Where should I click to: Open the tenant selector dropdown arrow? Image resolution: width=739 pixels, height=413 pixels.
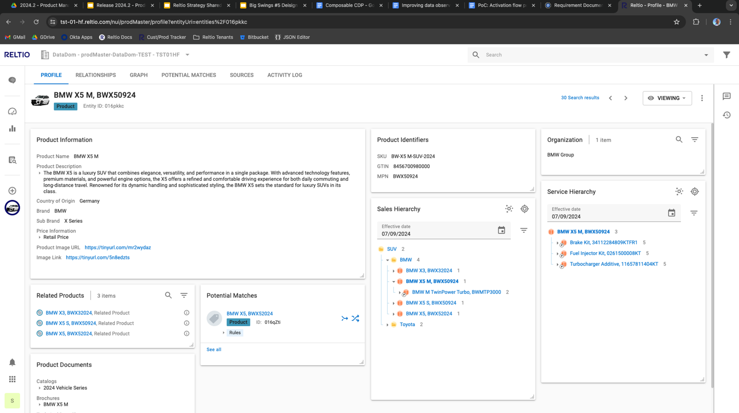(187, 55)
